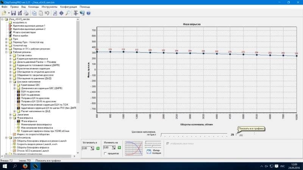Adjust the Цикловое наполнение slider
The height and width of the screenshot is (170, 303).
(194, 135)
